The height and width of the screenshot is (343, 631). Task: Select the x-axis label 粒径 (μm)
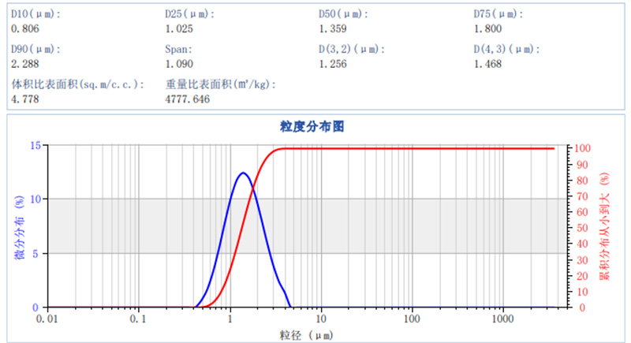point(308,334)
